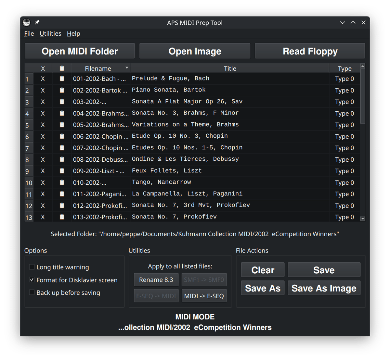The width and height of the screenshot is (390, 360).
Task: Click the Read Floppy button
Action: coord(310,51)
